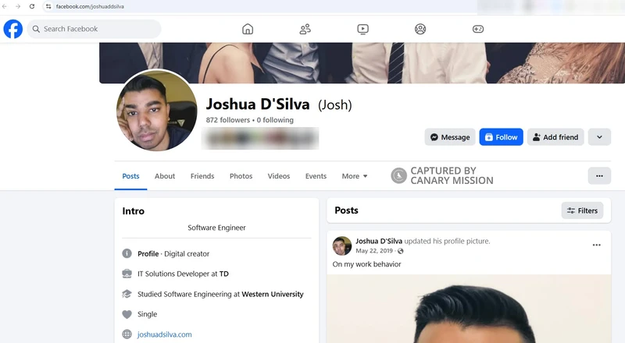
Task: Open site info icon in address bar
Action: (x=48, y=6)
